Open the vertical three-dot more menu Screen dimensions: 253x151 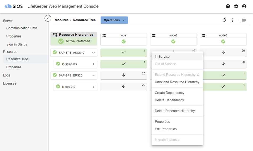pos(232,20)
